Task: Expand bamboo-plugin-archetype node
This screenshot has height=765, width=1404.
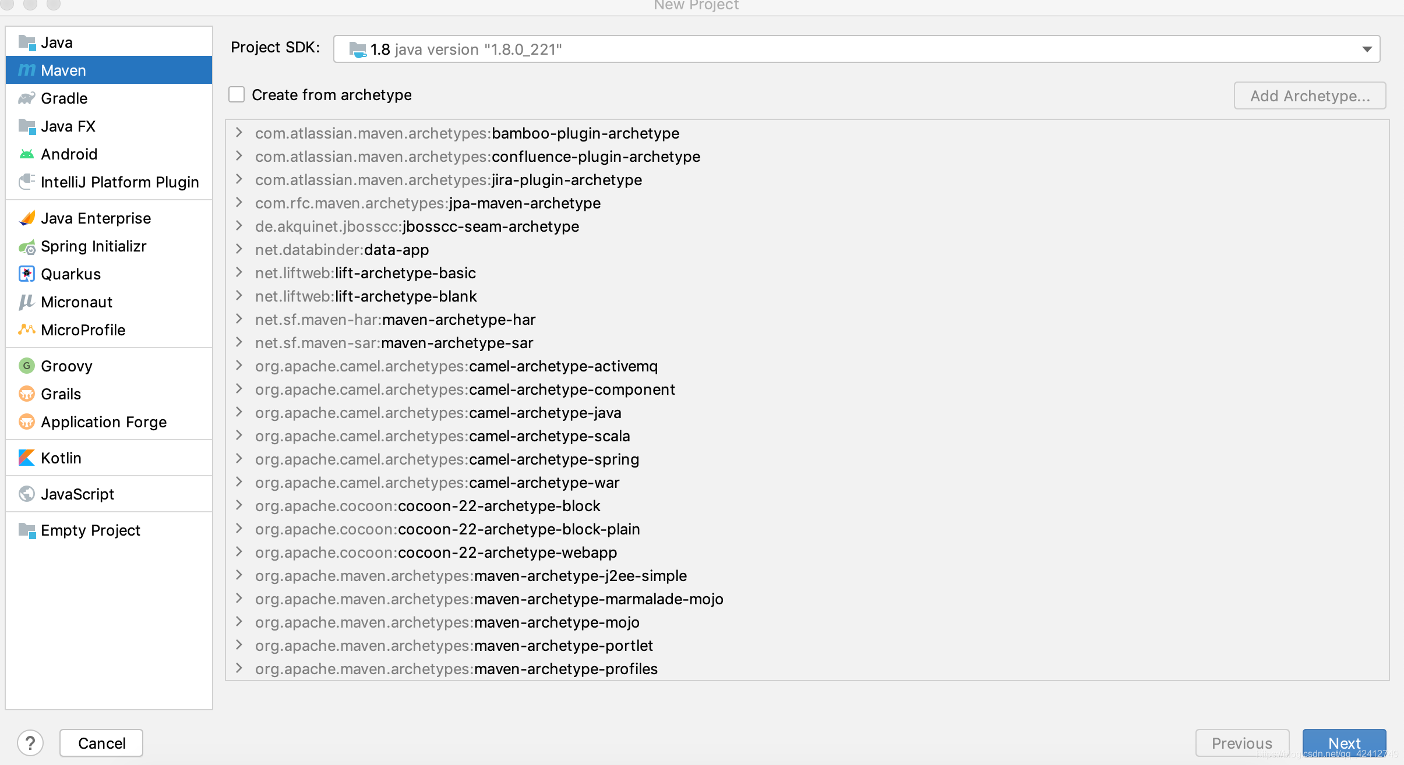Action: tap(239, 133)
